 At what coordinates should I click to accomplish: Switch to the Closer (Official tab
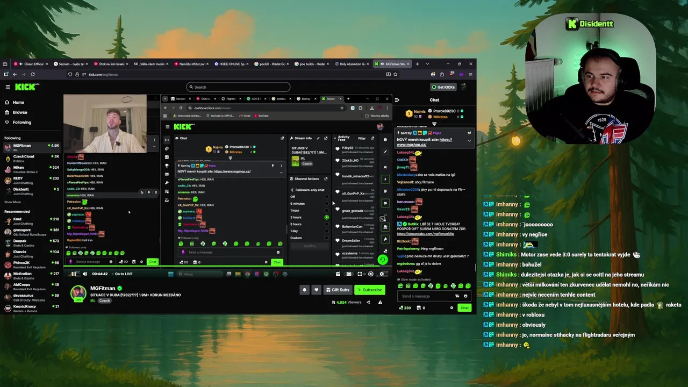point(31,64)
